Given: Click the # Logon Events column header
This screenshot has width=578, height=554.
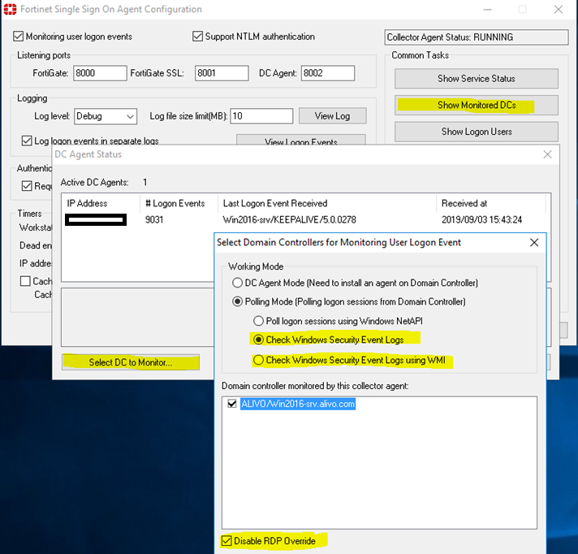Looking at the screenshot, I should 179,203.
